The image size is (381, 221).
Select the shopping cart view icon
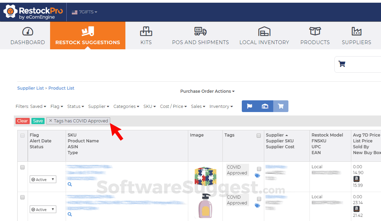click(280, 106)
